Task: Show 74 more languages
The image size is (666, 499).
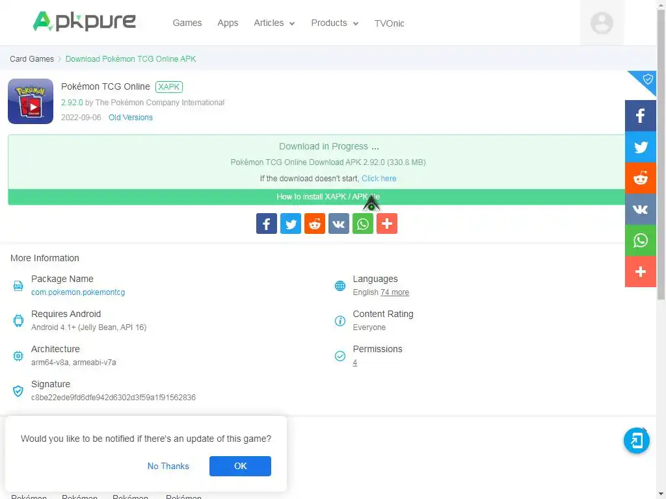Action: click(395, 292)
